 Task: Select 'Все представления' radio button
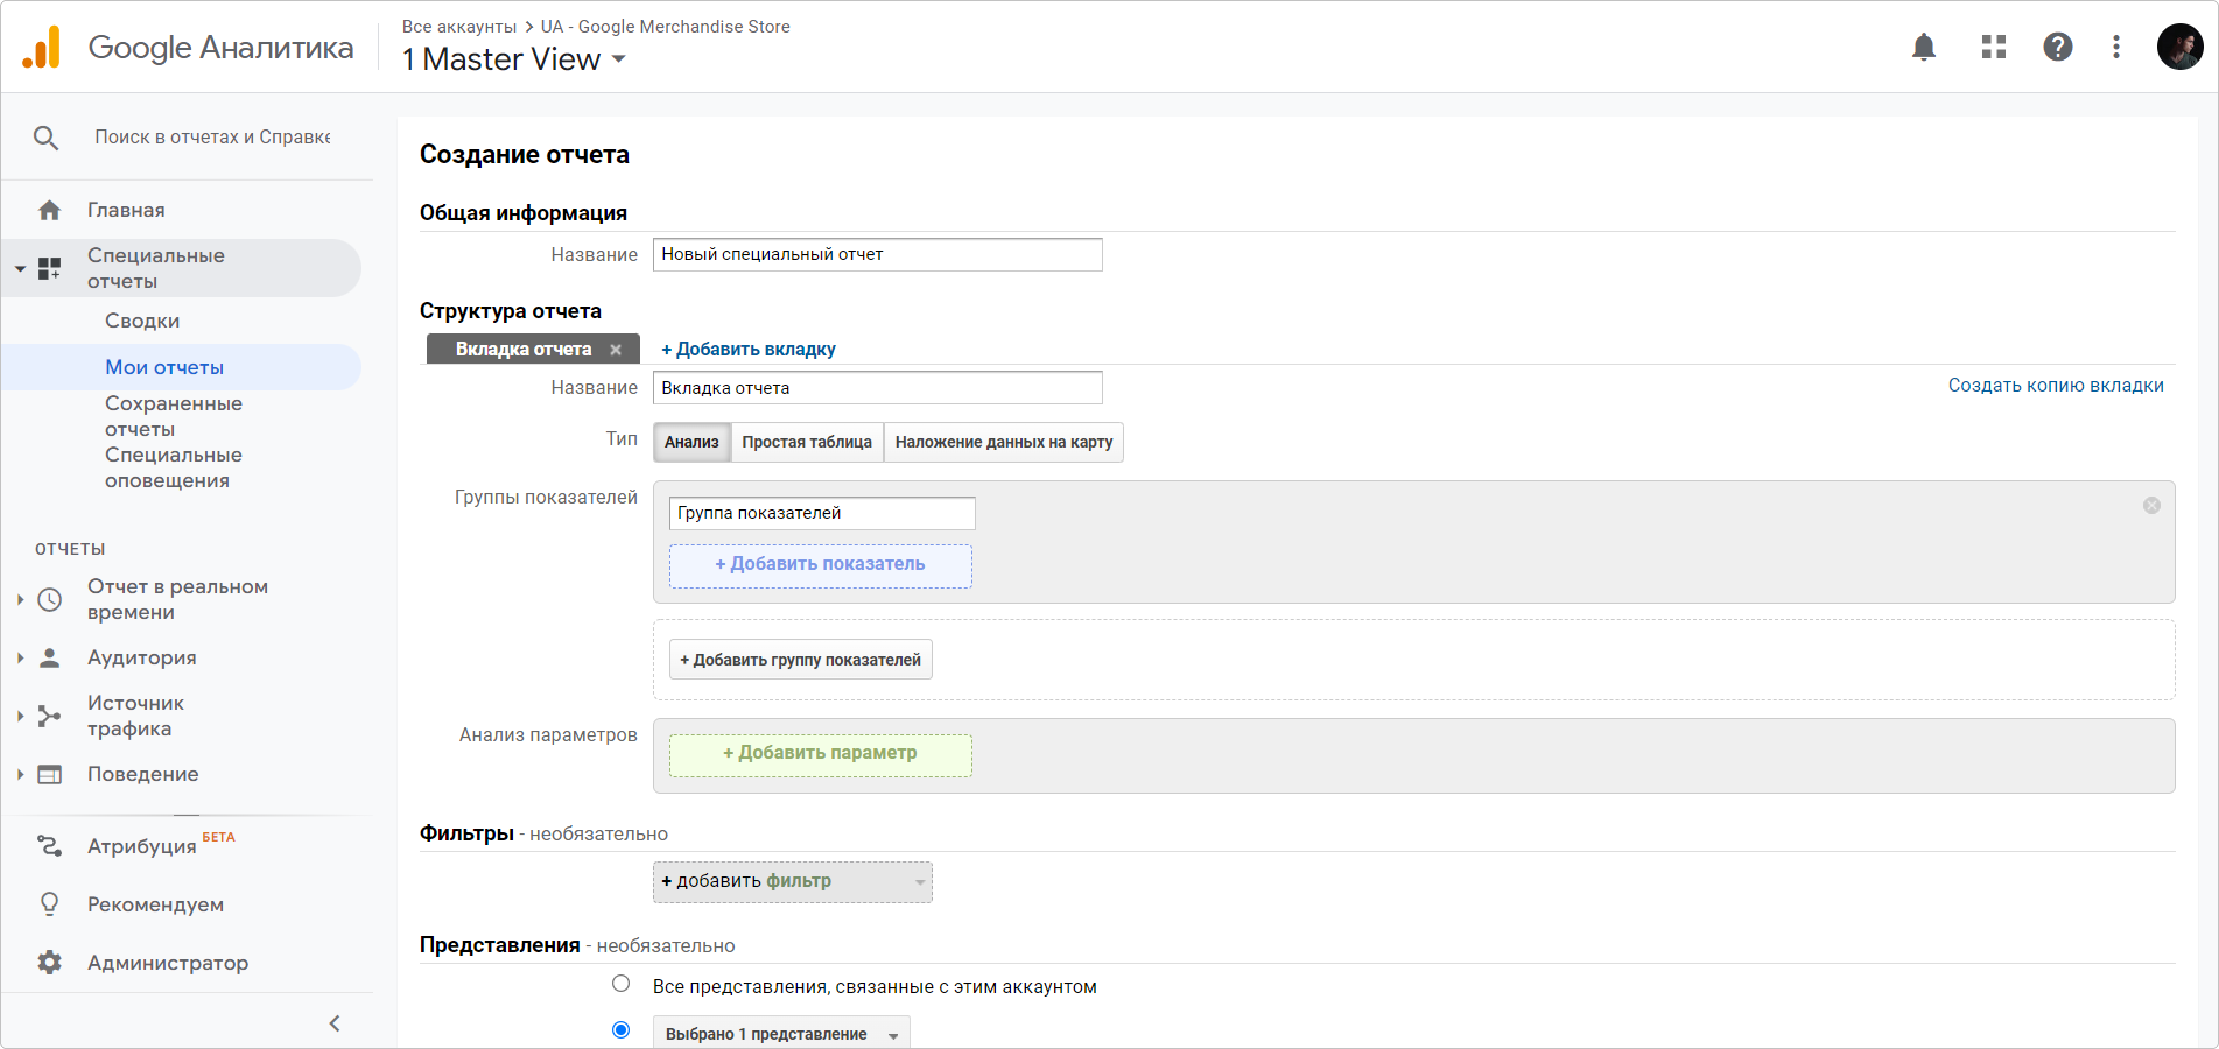(x=620, y=984)
